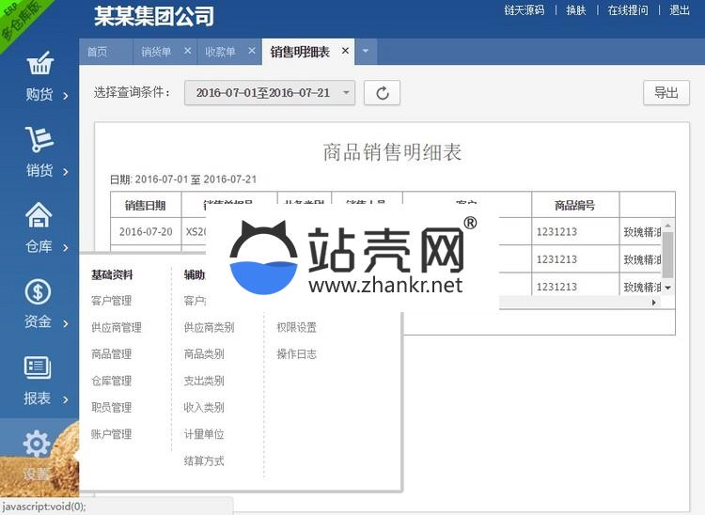Open 供应商管理 in settings menu

(116, 327)
